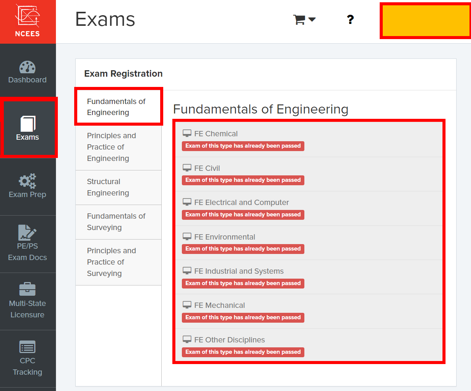Viewport: 471px width, 391px height.
Task: Click the Exams page title
Action: 105,19
